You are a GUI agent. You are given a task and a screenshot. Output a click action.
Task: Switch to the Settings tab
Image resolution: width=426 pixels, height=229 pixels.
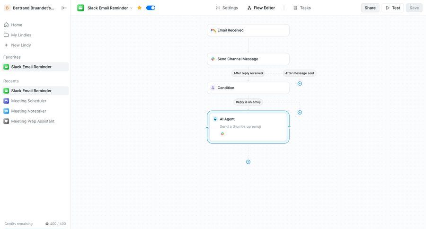227,8
